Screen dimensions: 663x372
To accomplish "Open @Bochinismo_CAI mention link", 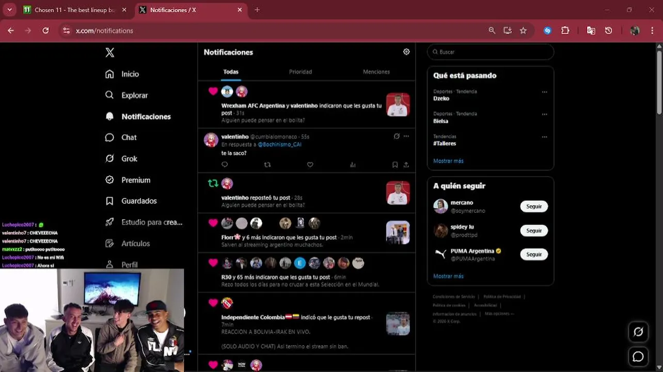I will point(279,145).
